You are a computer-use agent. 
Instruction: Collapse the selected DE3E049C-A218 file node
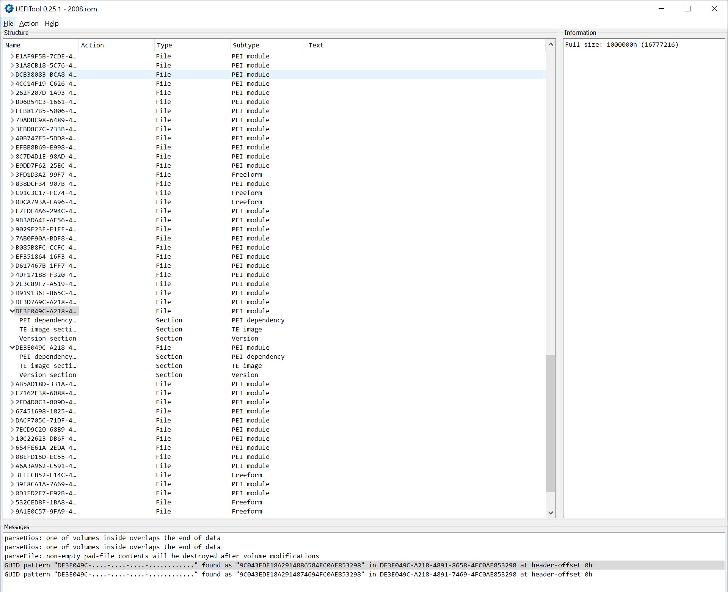[12, 311]
